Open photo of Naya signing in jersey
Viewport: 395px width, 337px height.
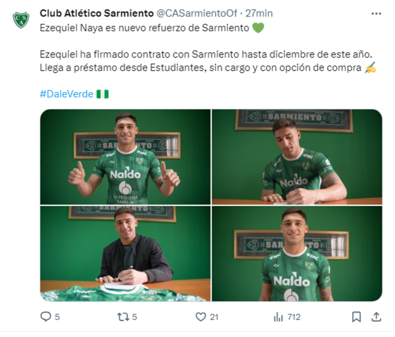point(297,157)
